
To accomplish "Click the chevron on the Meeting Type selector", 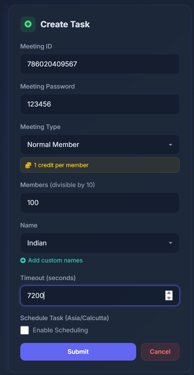I will click(x=171, y=145).
